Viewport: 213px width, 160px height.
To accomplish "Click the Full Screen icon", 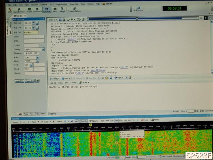I will [x=138, y=9].
